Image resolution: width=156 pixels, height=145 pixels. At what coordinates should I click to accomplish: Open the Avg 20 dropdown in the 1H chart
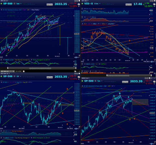(x=22, y=82)
